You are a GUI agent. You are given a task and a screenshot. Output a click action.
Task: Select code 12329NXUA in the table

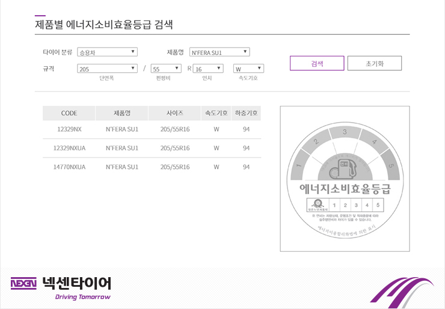click(69, 148)
